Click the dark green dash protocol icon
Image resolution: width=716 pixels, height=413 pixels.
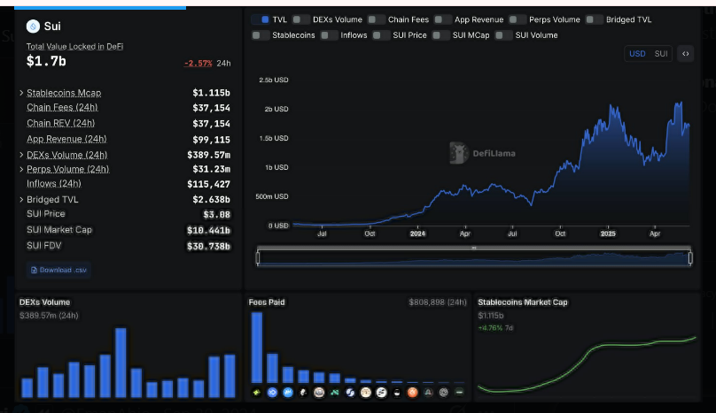(x=459, y=392)
